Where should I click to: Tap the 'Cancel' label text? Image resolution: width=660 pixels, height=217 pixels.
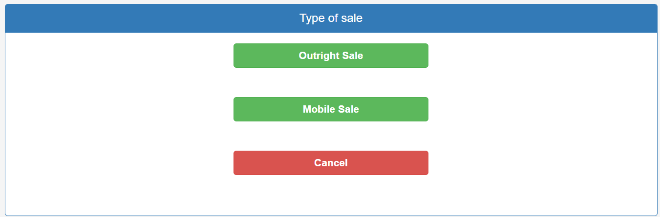pyautogui.click(x=331, y=163)
